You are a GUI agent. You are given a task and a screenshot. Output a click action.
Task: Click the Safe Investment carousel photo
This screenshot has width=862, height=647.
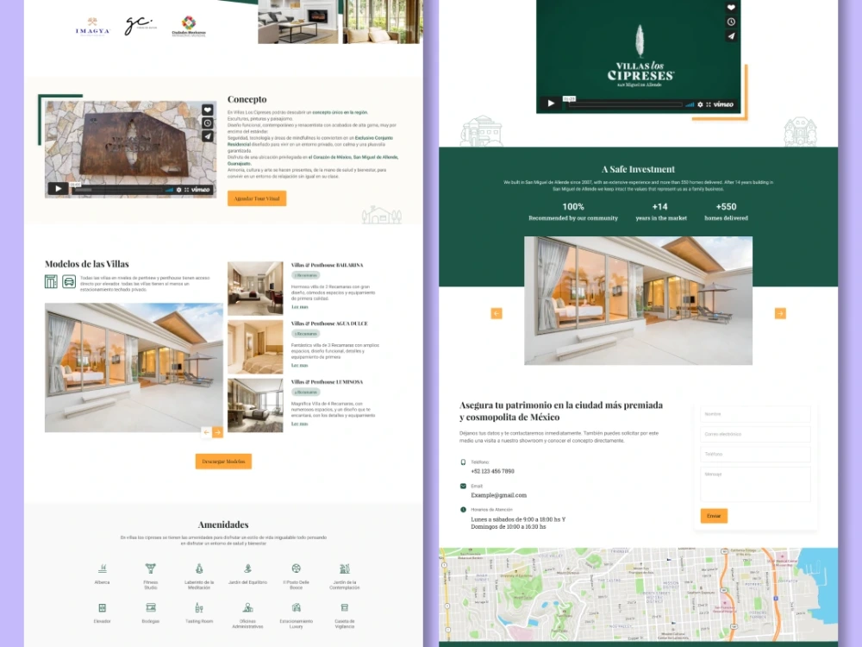point(638,300)
